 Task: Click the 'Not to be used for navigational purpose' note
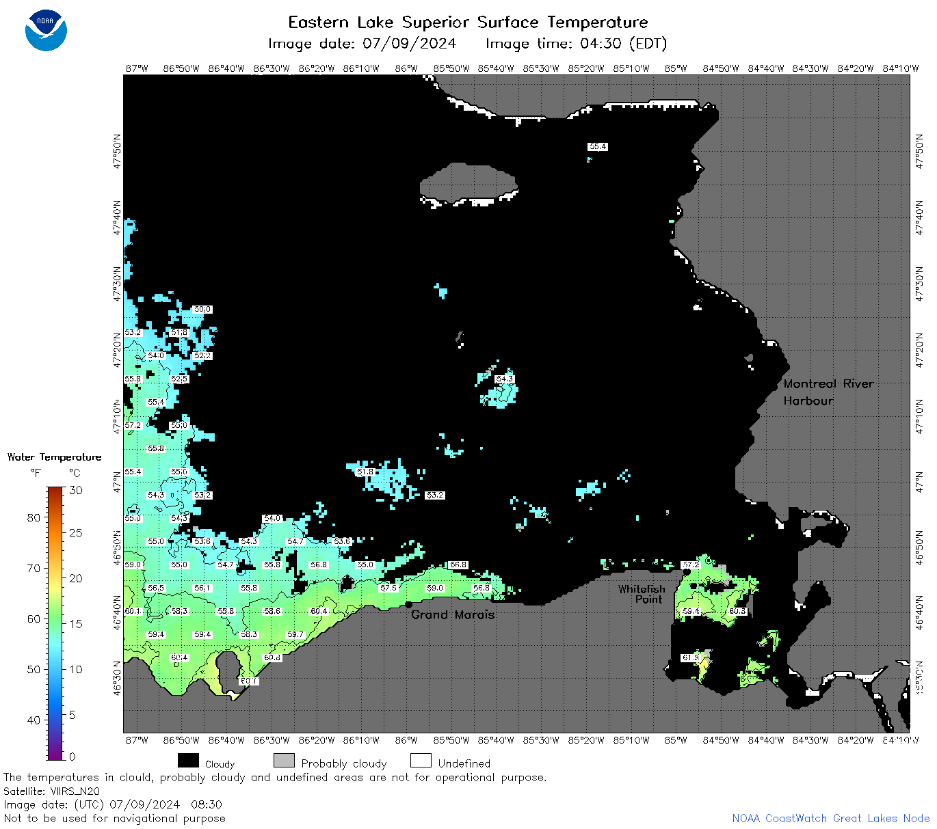pyautogui.click(x=115, y=818)
